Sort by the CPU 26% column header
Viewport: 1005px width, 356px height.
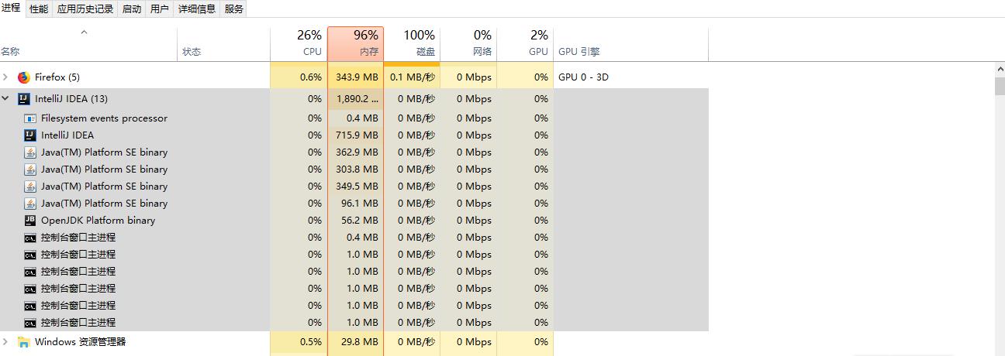click(299, 43)
